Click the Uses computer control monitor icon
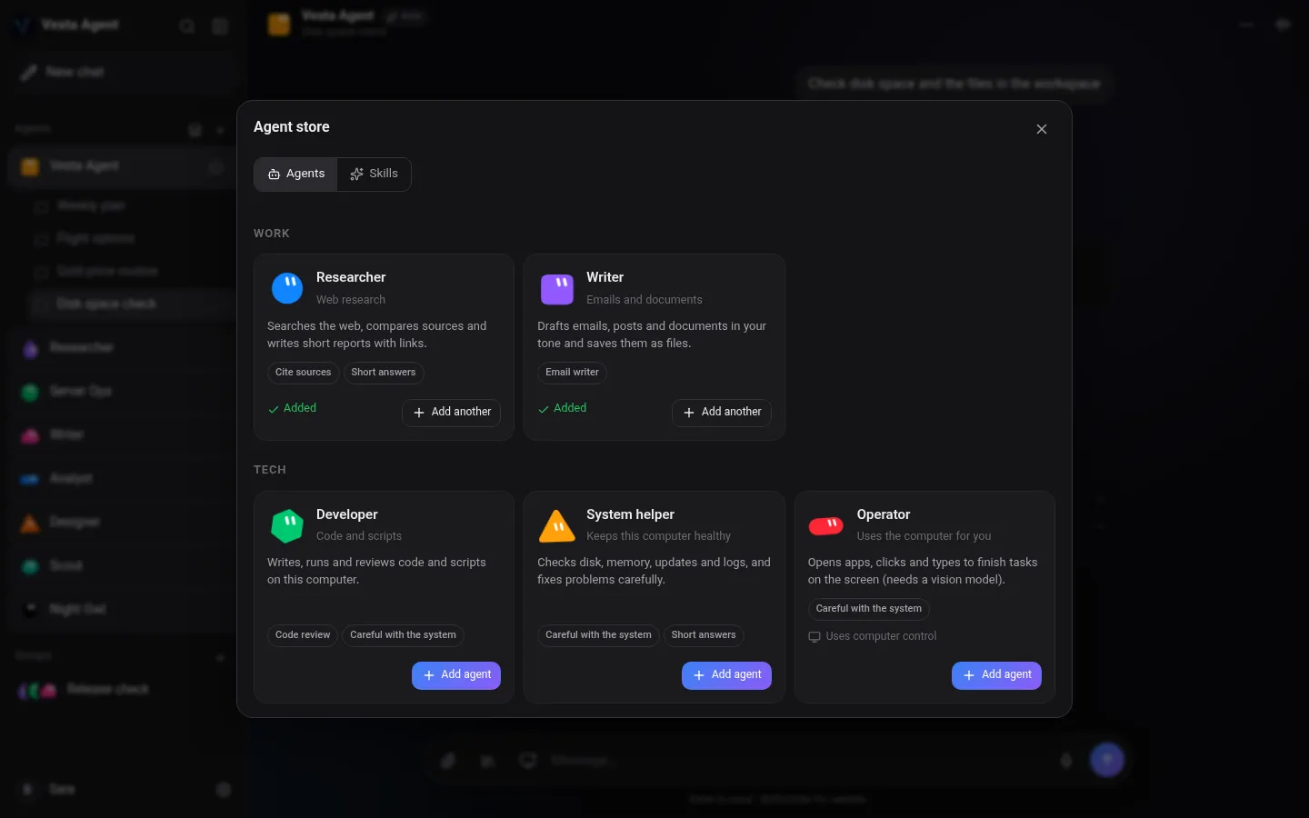 pos(814,637)
